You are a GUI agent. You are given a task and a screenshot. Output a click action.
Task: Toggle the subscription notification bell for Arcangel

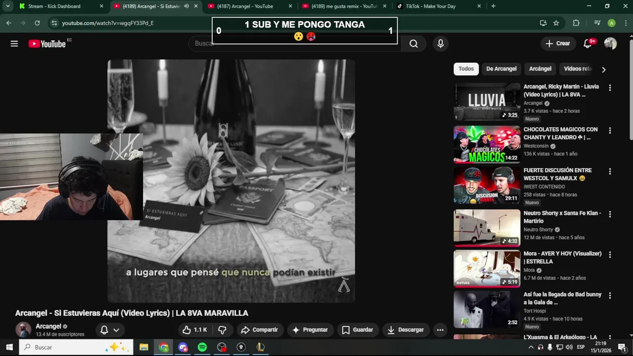[104, 330]
